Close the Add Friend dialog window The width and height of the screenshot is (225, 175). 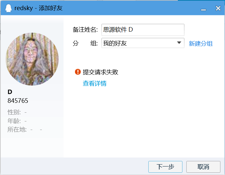[x=218, y=8]
